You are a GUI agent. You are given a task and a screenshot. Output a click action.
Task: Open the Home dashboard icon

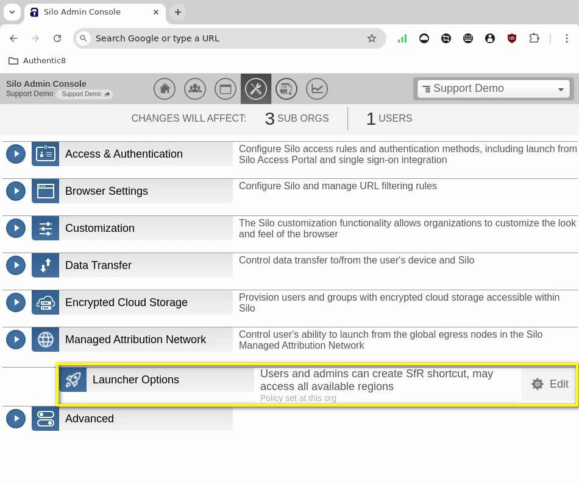click(165, 89)
